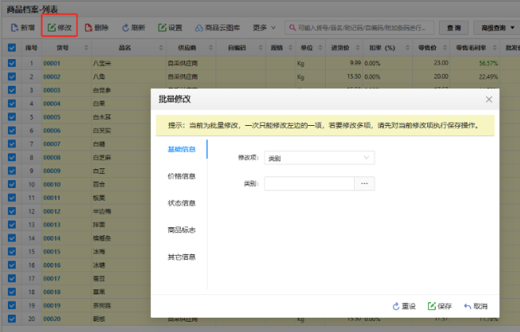Open product link 00015
Image resolution: width=520 pixels, height=332 pixels.
pyautogui.click(x=52, y=252)
